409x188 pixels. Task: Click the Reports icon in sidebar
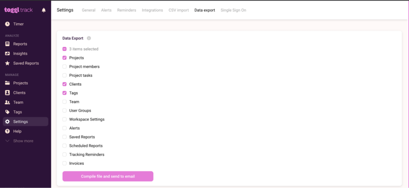7,44
